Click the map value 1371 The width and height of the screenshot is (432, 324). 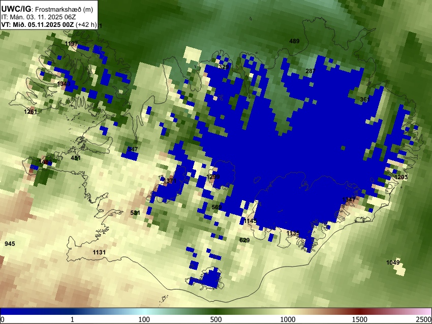pos(170,181)
